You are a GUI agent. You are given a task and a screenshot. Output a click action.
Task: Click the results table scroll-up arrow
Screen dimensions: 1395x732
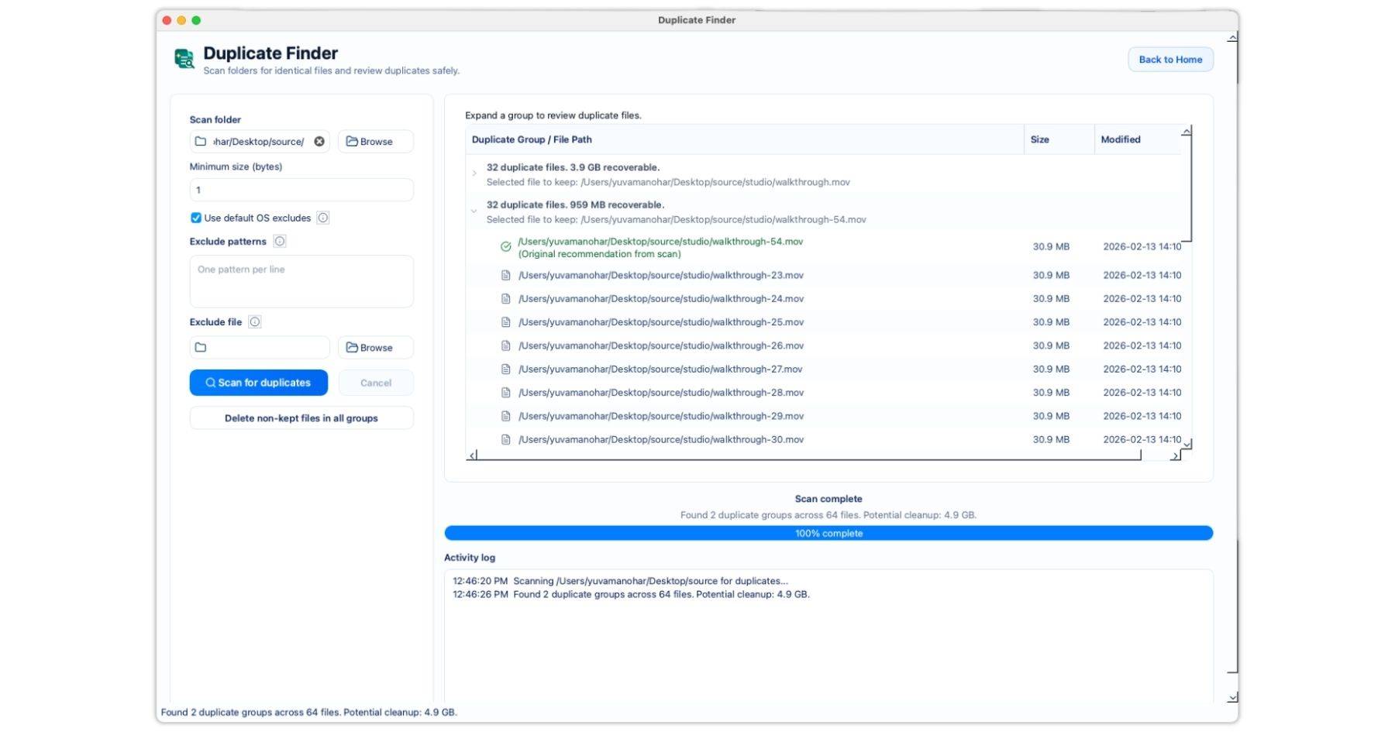tap(1187, 132)
